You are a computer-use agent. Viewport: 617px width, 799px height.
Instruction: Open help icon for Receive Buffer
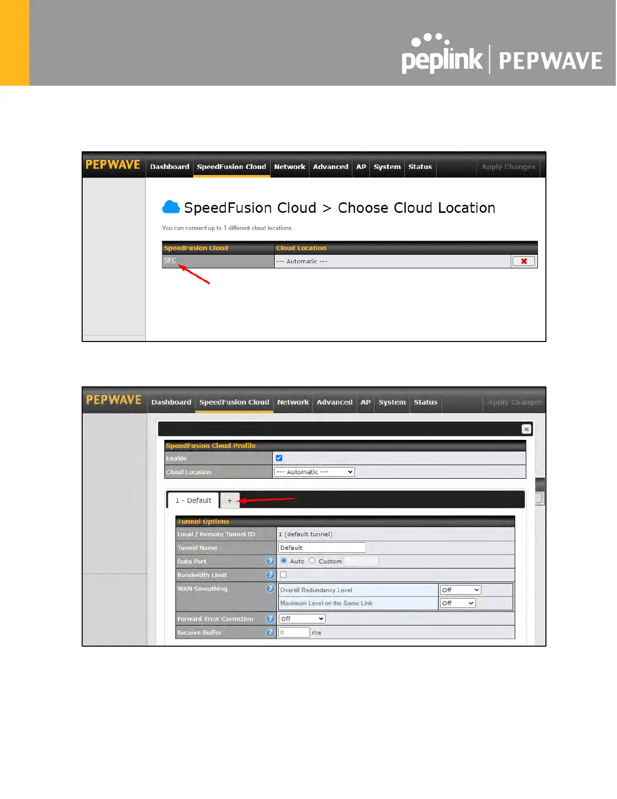pos(270,632)
